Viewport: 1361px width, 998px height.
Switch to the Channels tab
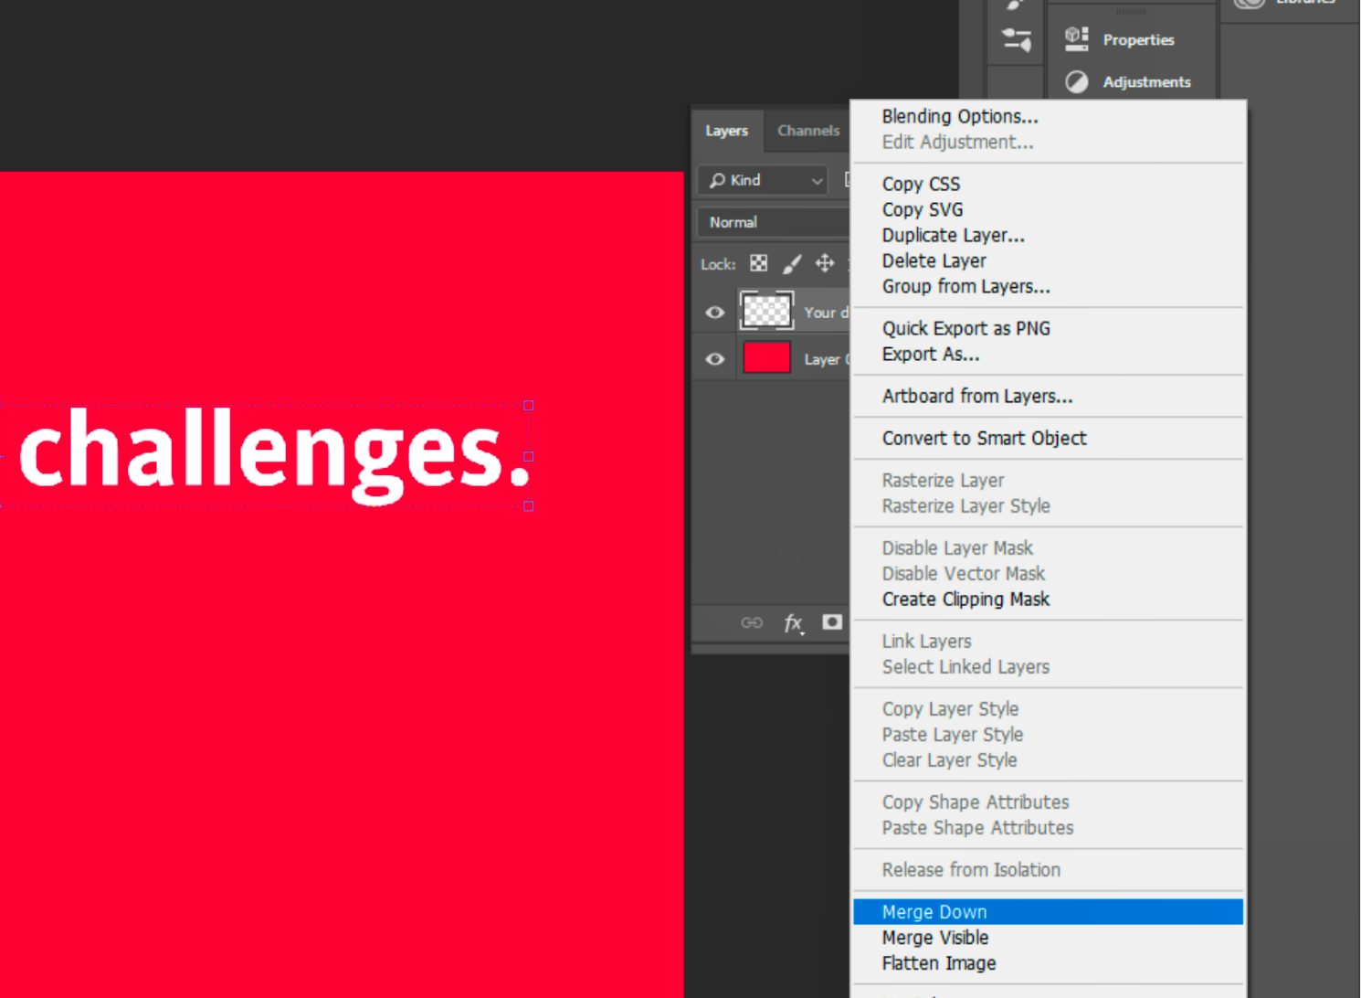coord(807,131)
